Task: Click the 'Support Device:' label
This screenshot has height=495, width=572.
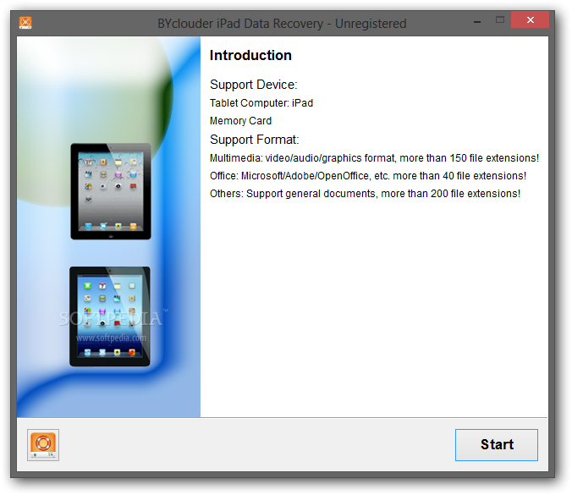Action: pyautogui.click(x=254, y=85)
